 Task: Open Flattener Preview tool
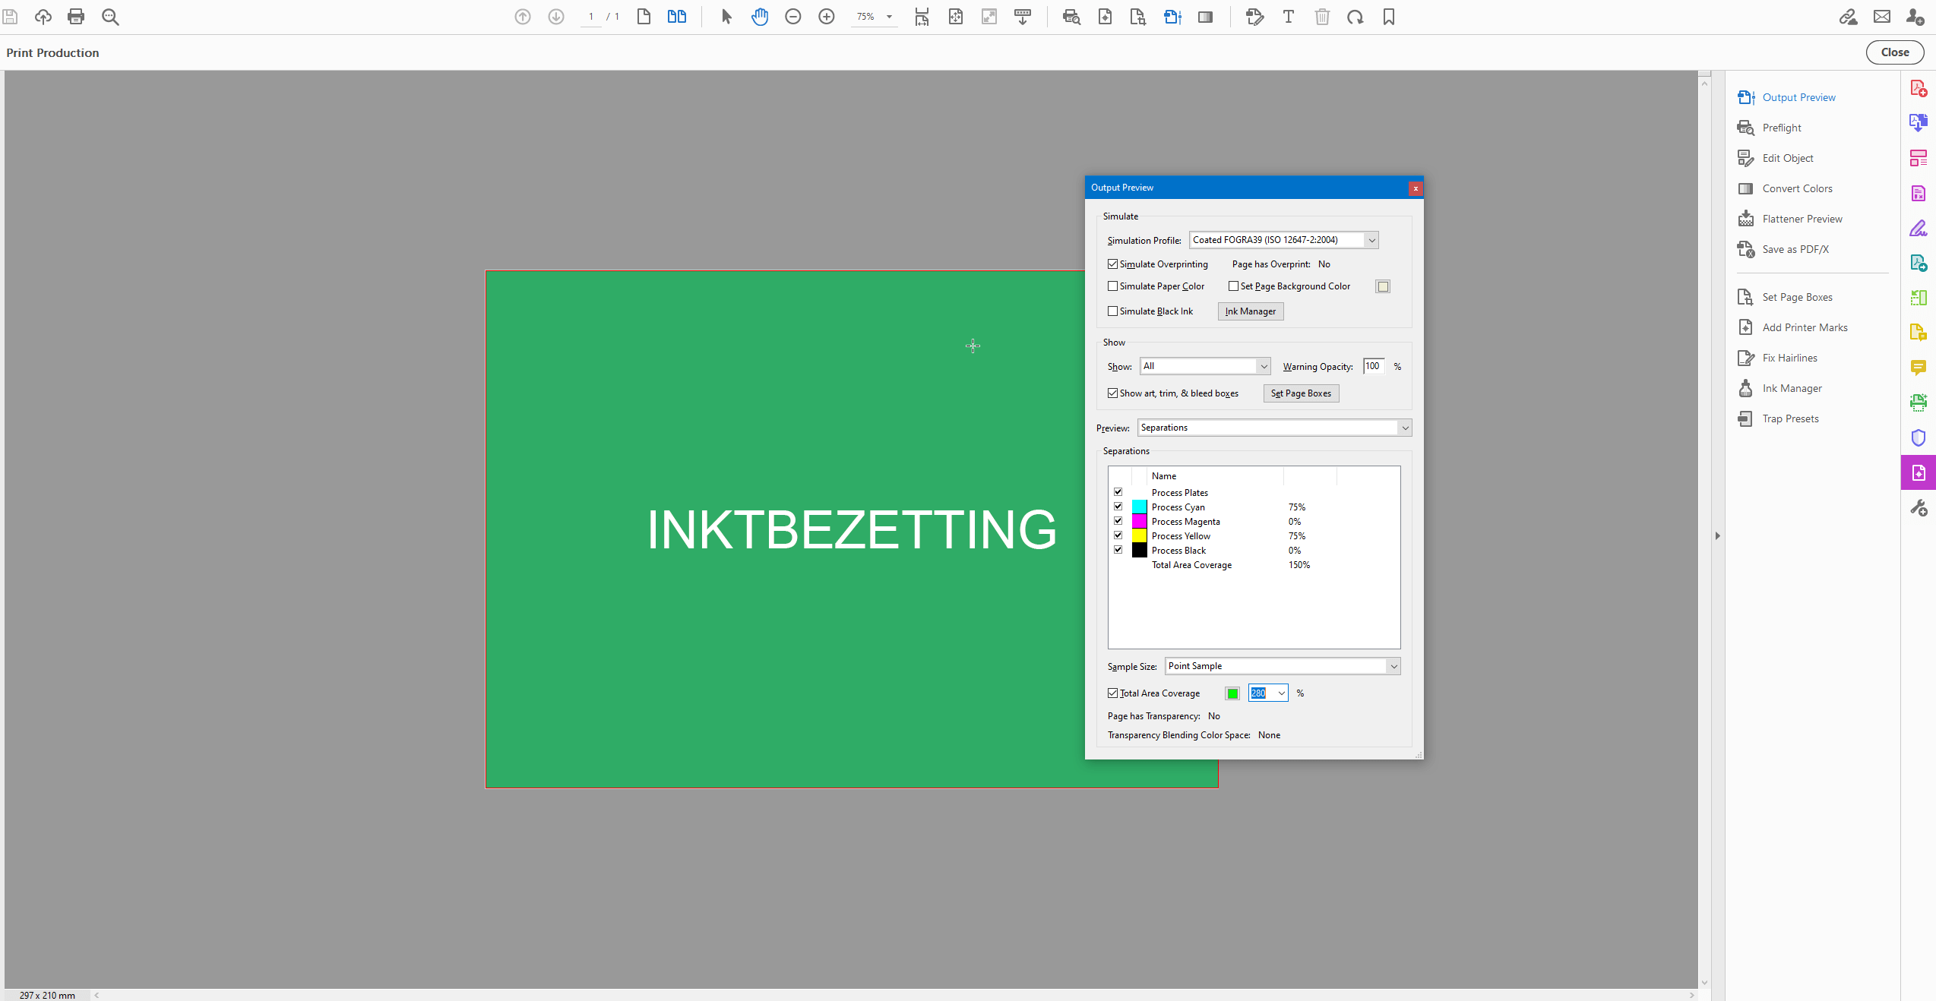(x=1802, y=219)
